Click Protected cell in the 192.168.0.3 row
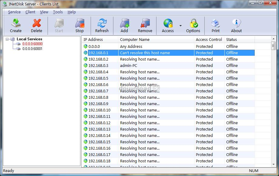 click(x=204, y=66)
